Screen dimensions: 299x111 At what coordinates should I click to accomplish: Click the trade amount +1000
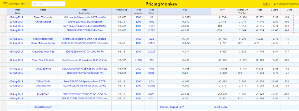pos(138,60)
